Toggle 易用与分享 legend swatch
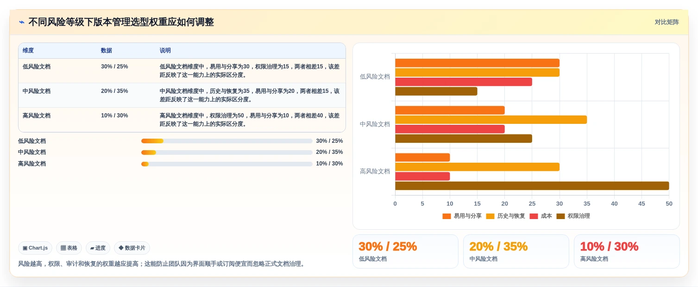 pos(446,216)
